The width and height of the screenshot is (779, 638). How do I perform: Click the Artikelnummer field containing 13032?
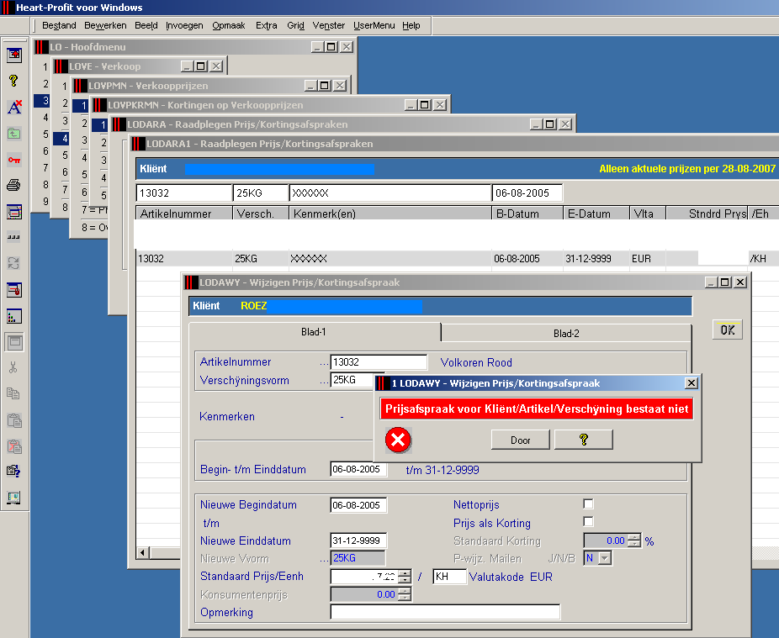point(379,362)
